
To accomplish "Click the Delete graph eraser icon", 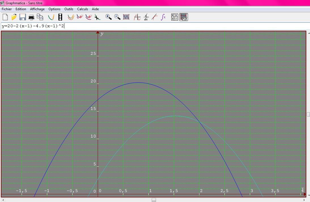I will tap(88, 17).
